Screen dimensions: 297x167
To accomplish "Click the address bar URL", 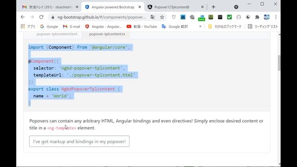I will pos(102,17).
